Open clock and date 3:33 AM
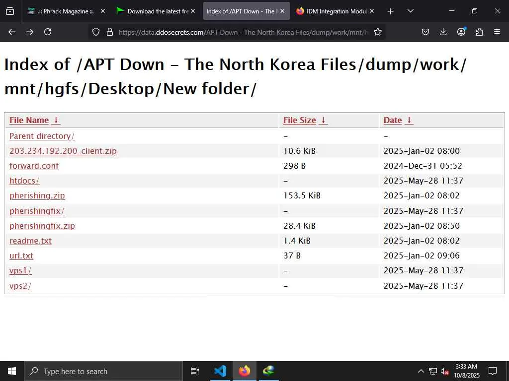 click(x=467, y=371)
